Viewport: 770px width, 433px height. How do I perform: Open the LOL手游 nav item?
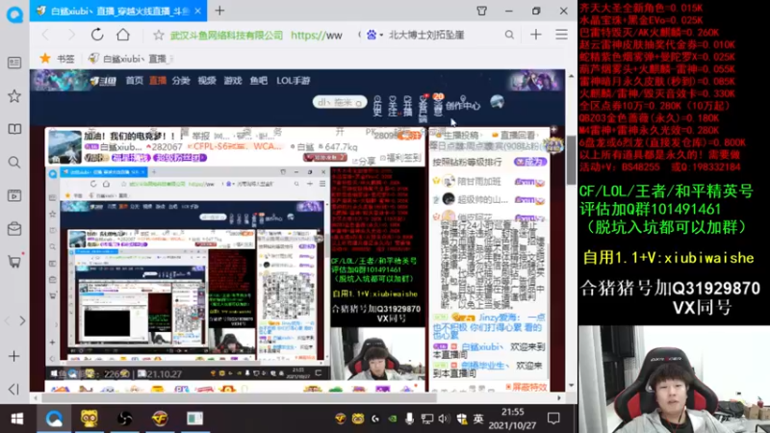click(x=294, y=81)
